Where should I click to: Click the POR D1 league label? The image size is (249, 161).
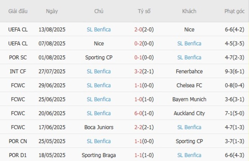[x=18, y=155]
